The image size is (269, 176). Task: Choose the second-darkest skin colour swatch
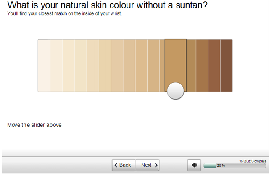point(214,66)
